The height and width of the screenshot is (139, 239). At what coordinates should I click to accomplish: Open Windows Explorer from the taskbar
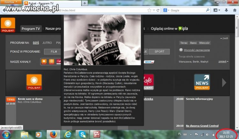click(25, 135)
